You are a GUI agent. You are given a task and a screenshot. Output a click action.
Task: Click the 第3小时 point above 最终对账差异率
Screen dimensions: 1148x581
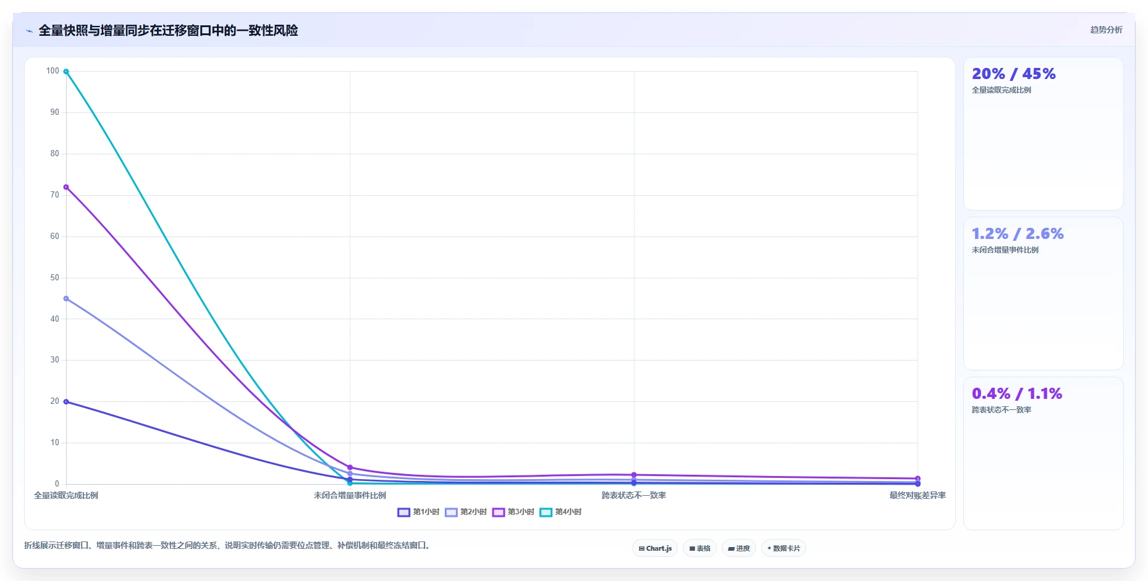[x=918, y=479]
